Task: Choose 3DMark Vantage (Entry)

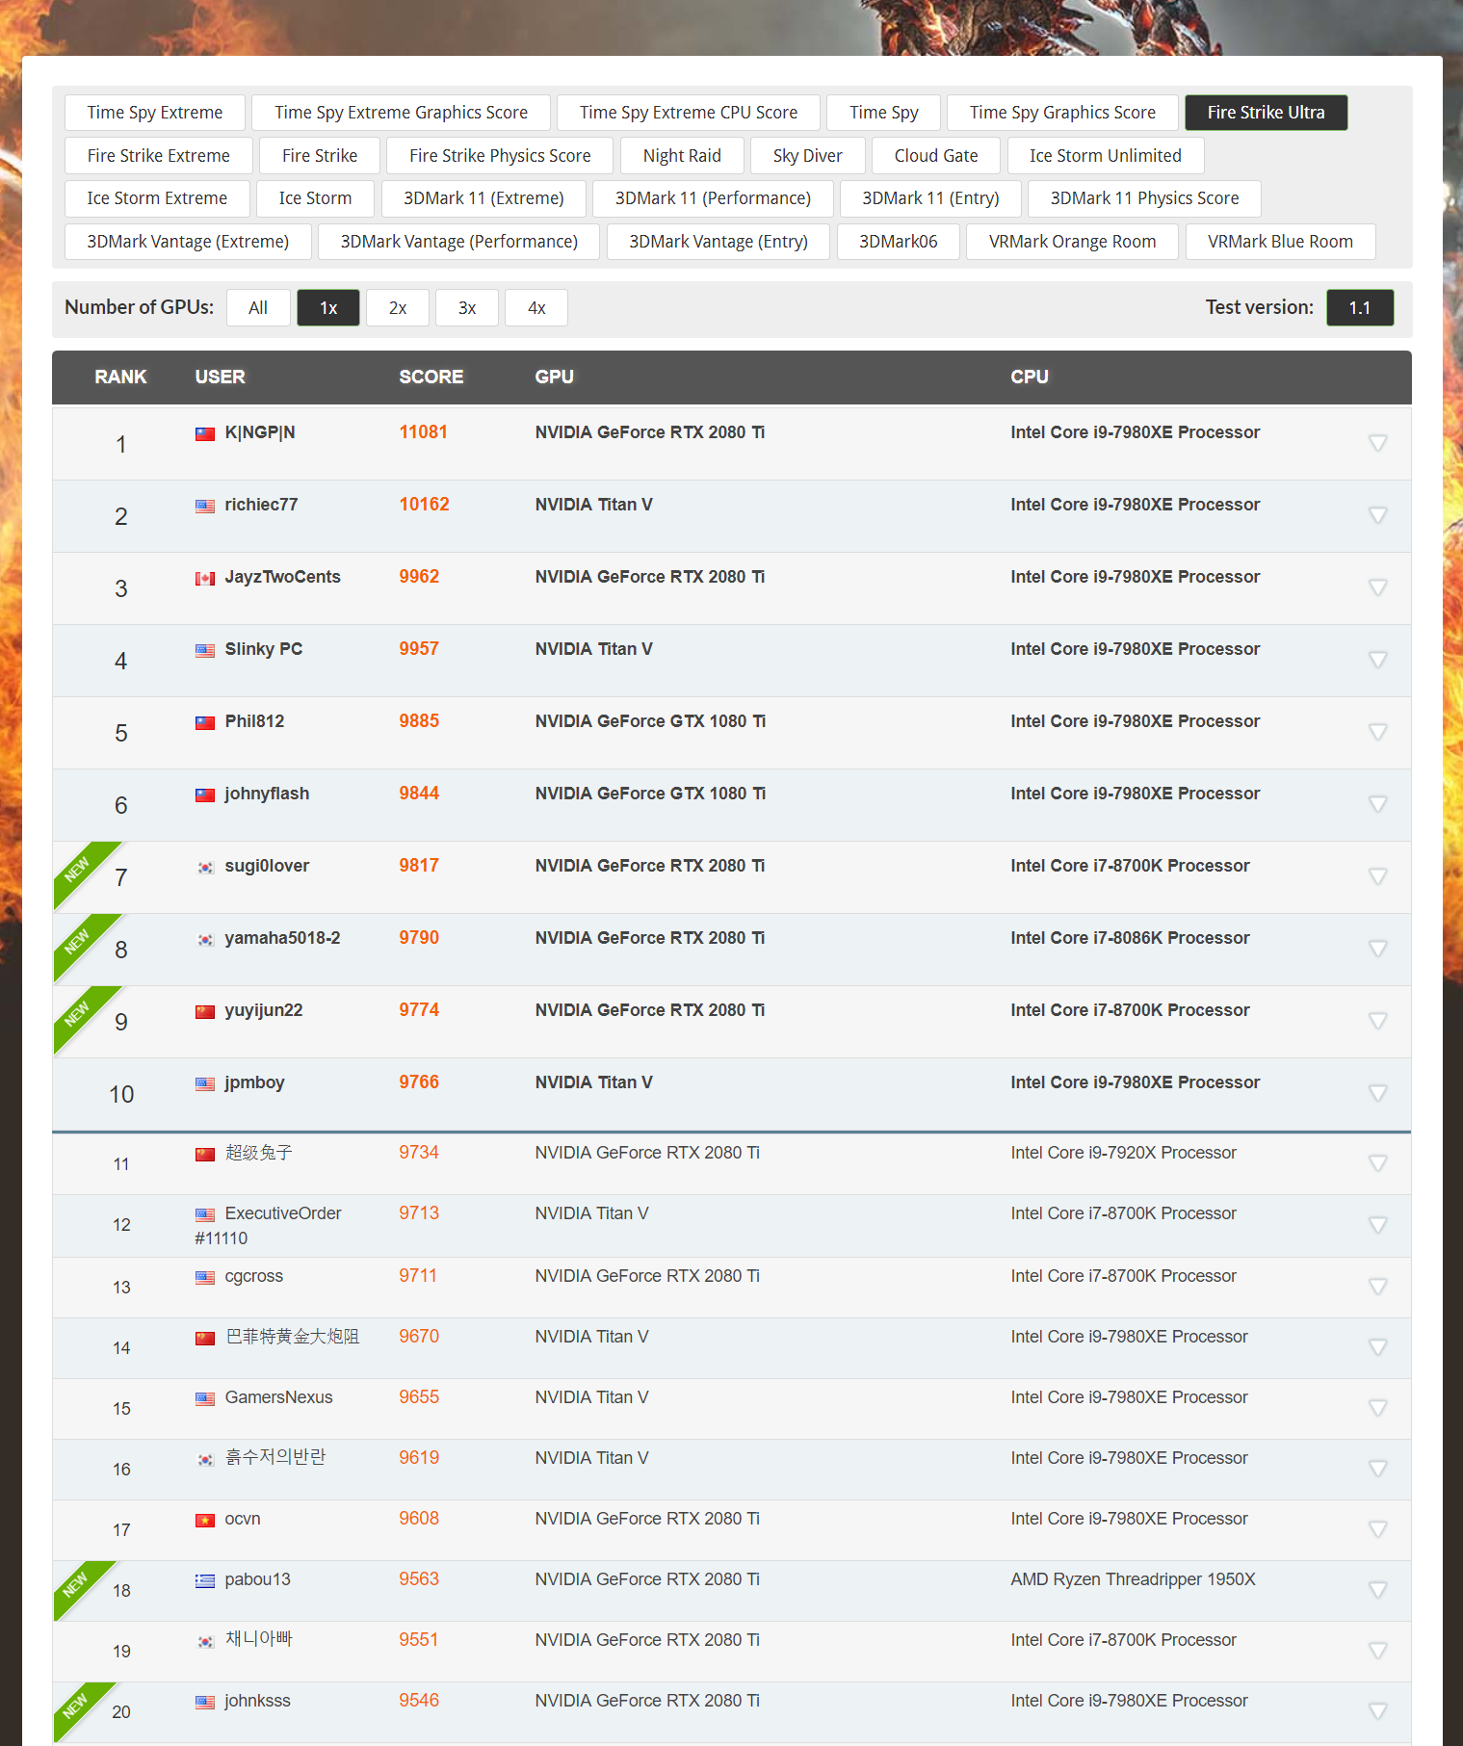Action: pyautogui.click(x=718, y=242)
